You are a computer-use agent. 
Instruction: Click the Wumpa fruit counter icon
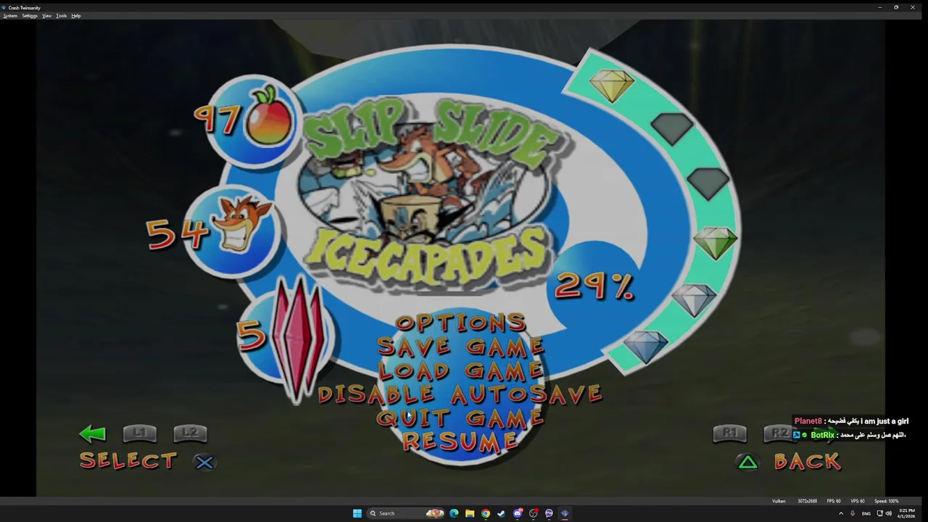pos(270,116)
